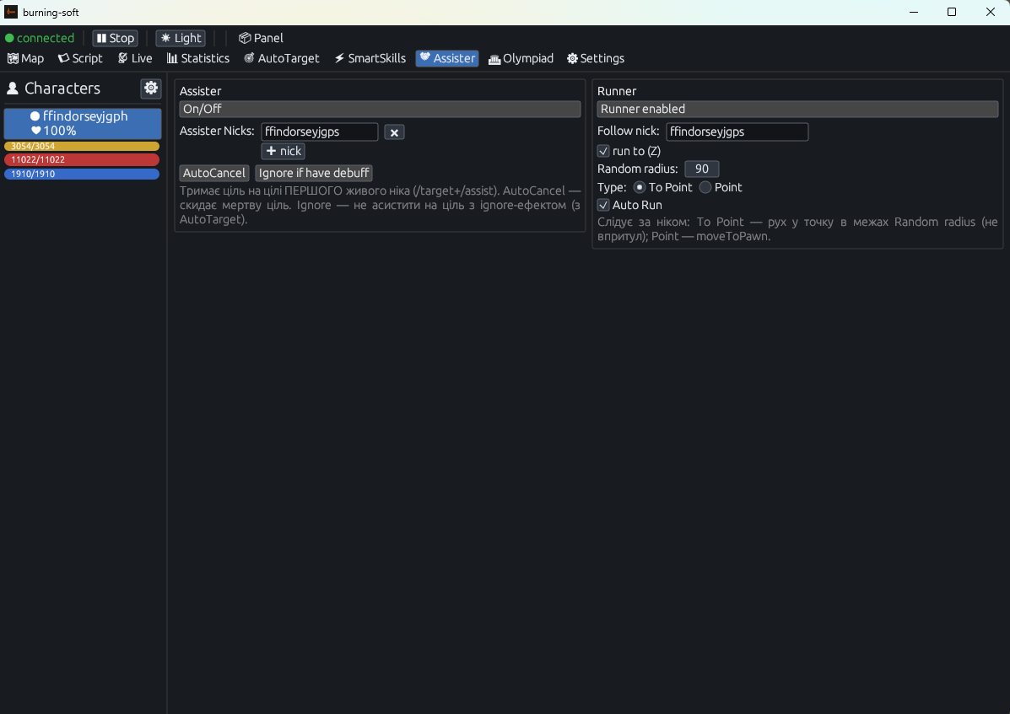Open the Panel view
Screen dimensions: 1010x714
261,38
